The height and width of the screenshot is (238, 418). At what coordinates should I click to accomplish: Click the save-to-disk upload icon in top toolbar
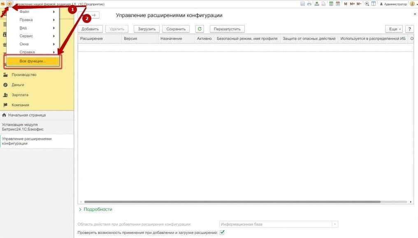click(316, 4)
